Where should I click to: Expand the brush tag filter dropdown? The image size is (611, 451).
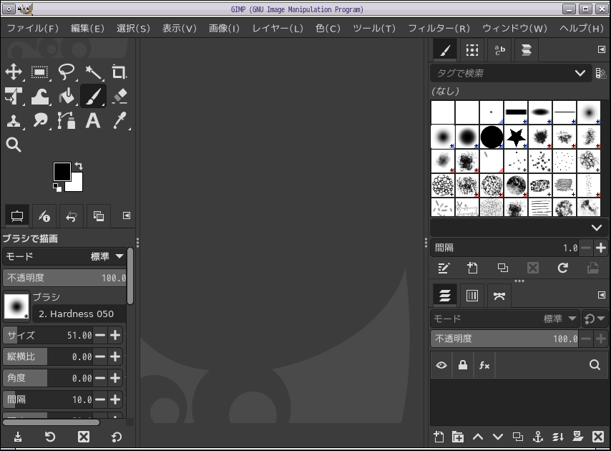(580, 73)
